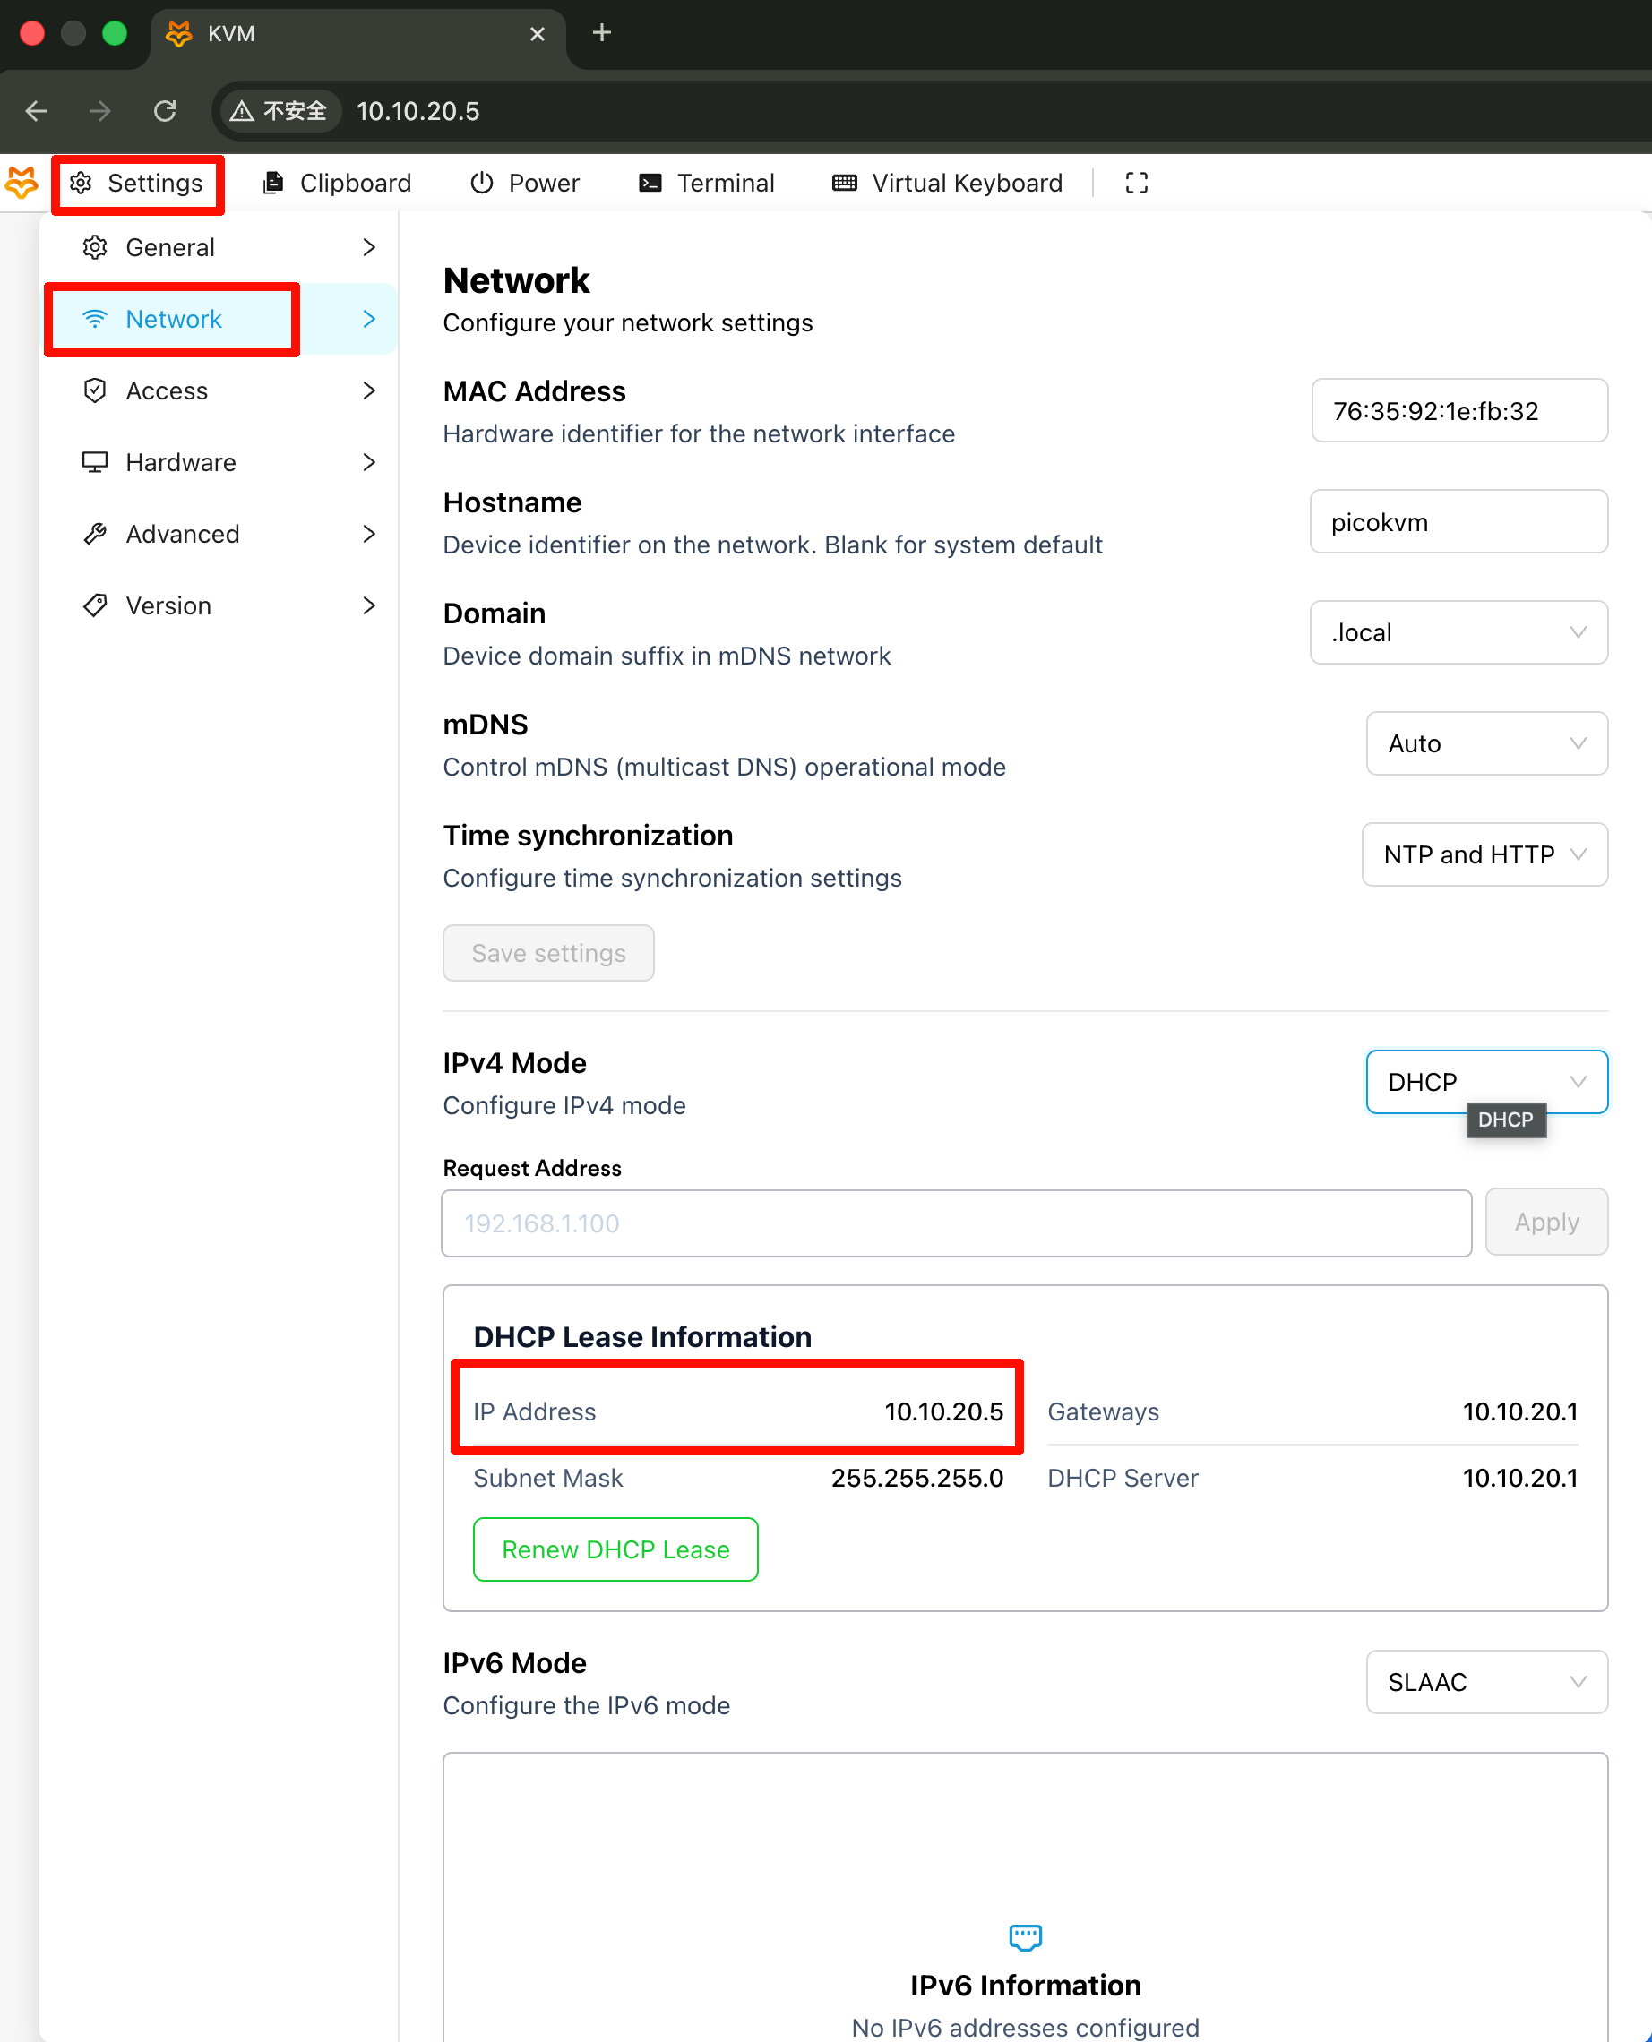The image size is (1652, 2042).
Task: Select the IPv6 Mode SLAAC dropdown
Action: [x=1485, y=1682]
